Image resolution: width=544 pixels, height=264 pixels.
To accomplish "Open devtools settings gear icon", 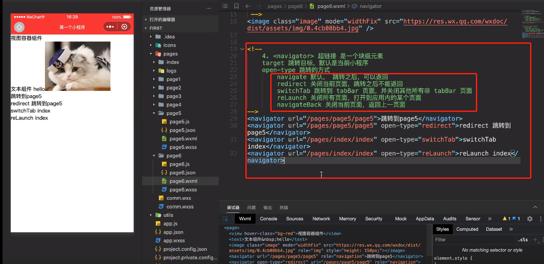I will pyautogui.click(x=530, y=219).
